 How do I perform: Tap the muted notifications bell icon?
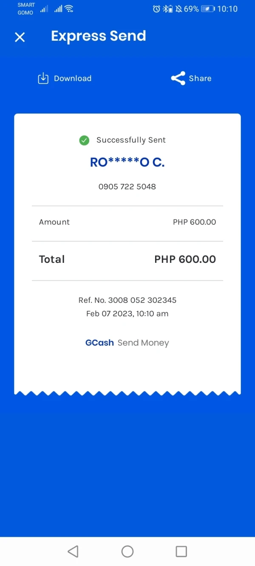pos(178,8)
